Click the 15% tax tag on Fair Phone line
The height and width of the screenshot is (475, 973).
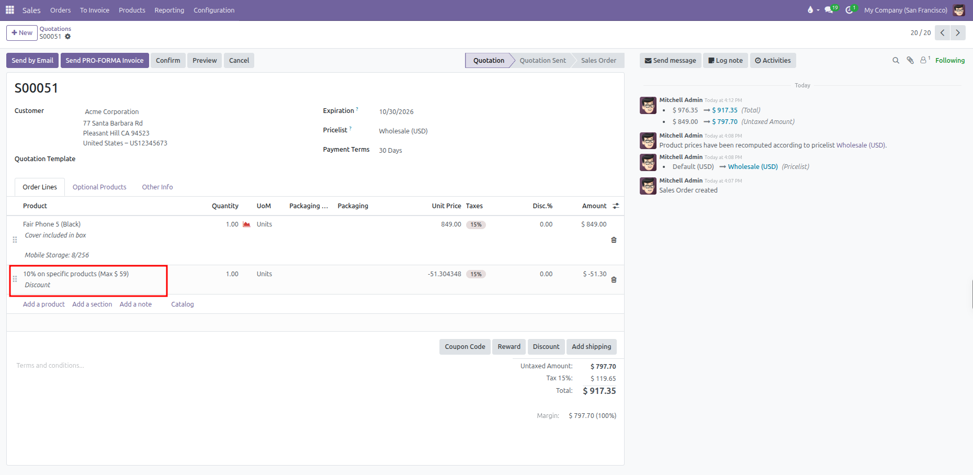[476, 225]
